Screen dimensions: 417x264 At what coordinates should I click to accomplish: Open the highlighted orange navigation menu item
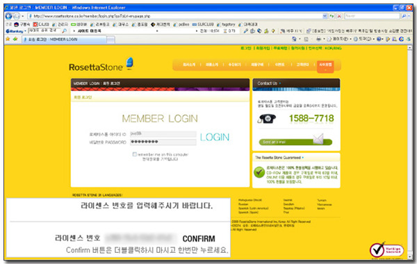325,66
